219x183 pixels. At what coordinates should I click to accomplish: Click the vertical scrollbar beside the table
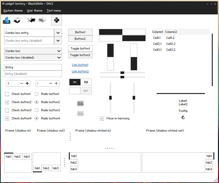coord(212,60)
